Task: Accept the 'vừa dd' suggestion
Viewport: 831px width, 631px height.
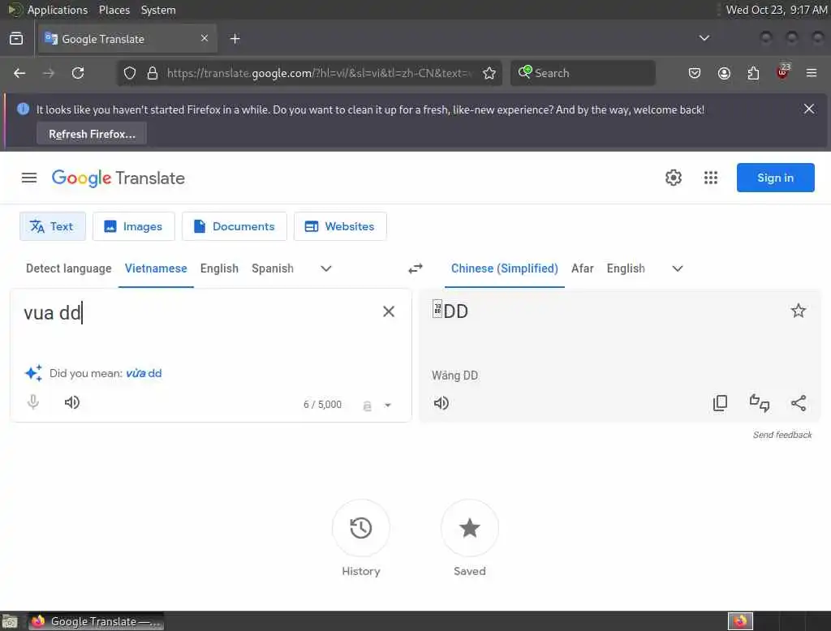Action: click(144, 373)
